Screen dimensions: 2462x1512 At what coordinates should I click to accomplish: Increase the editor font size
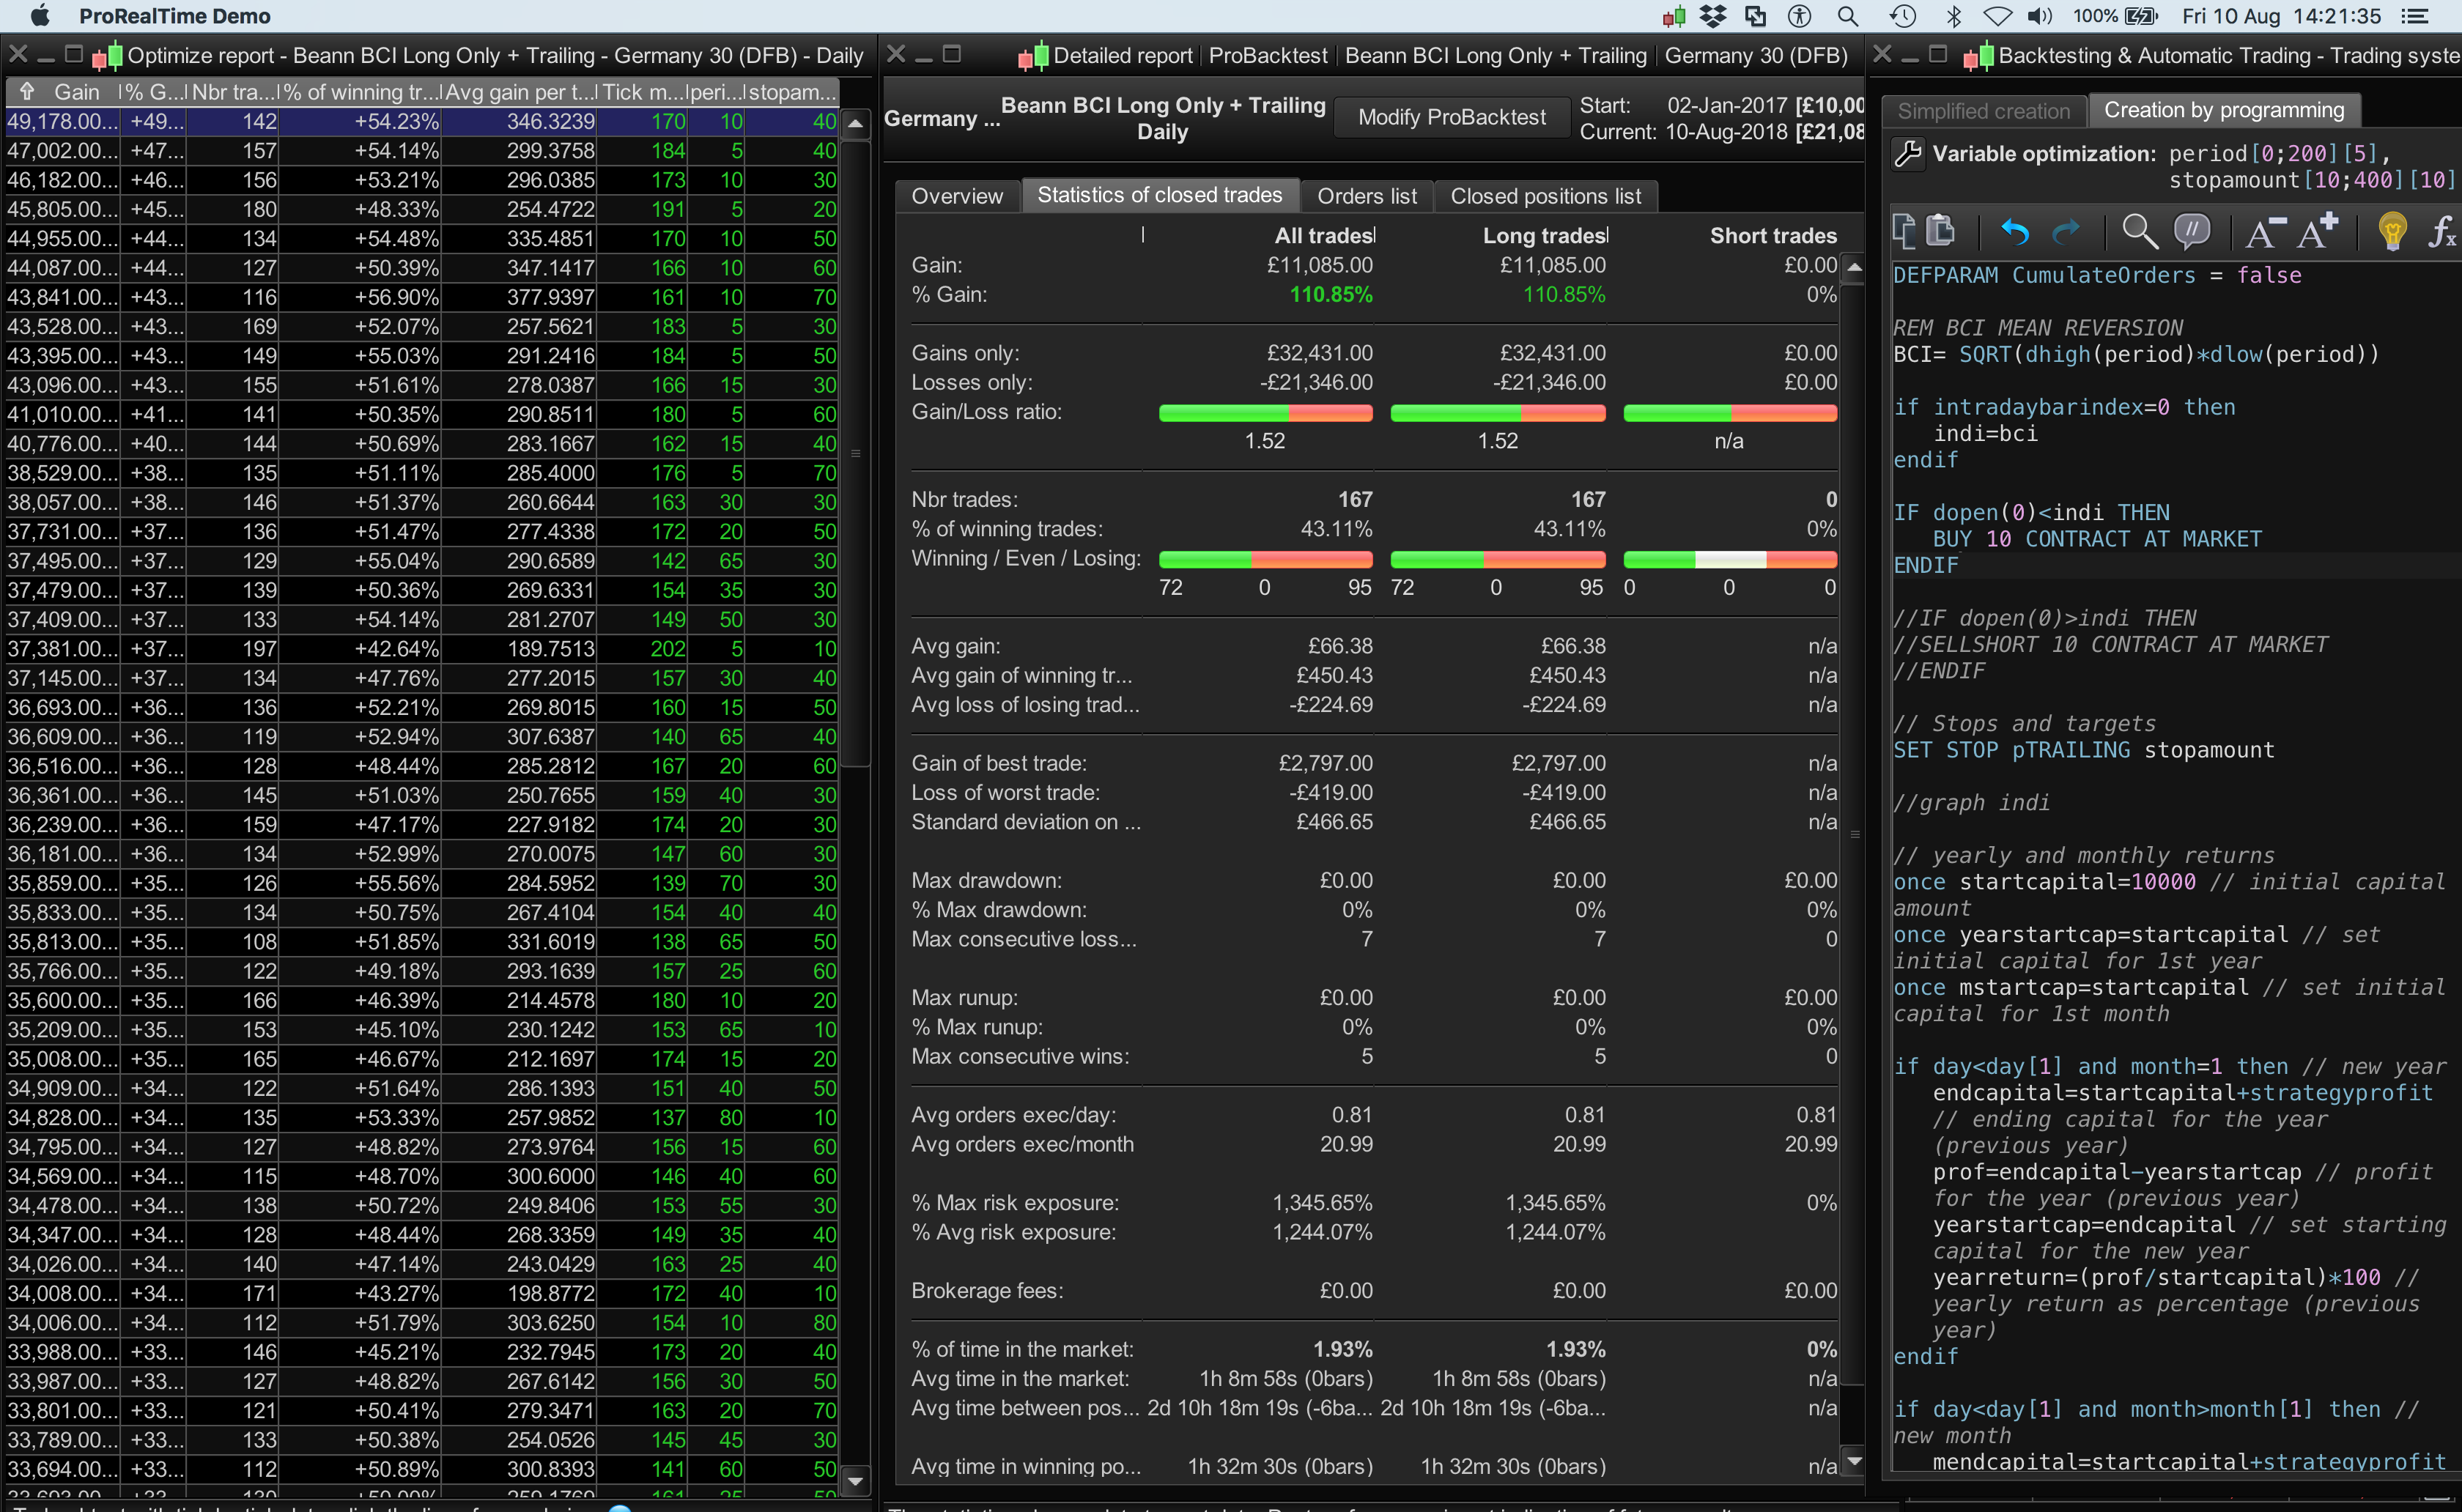pyautogui.click(x=2317, y=232)
